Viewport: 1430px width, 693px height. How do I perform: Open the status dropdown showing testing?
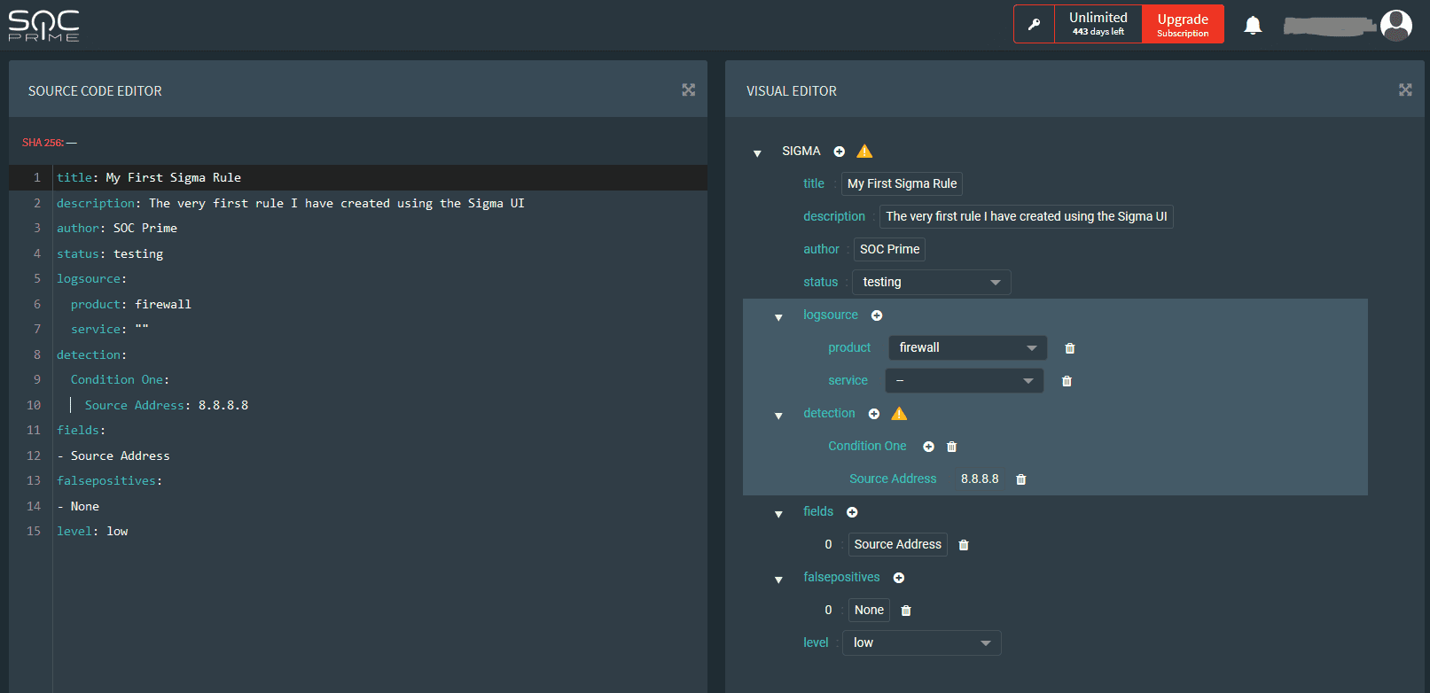tap(931, 283)
